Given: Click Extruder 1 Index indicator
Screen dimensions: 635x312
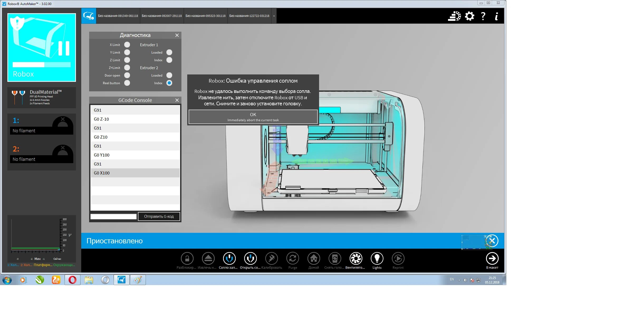Looking at the screenshot, I should pos(169,60).
